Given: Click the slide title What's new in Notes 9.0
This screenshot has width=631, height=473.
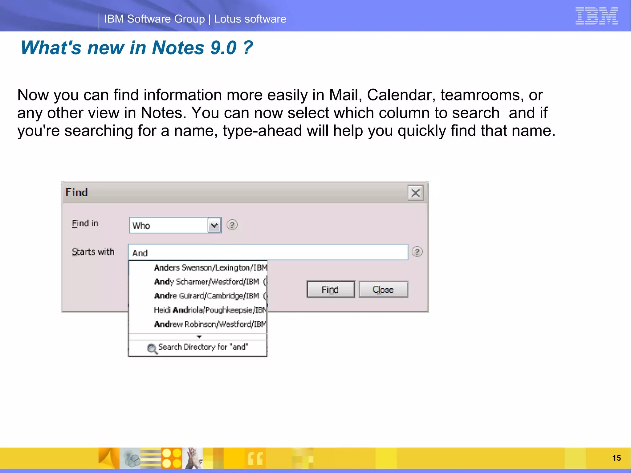Looking at the screenshot, I should click(136, 48).
